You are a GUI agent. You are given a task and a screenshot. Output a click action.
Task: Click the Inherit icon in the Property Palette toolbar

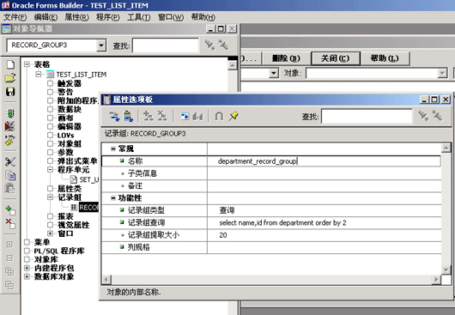197,117
